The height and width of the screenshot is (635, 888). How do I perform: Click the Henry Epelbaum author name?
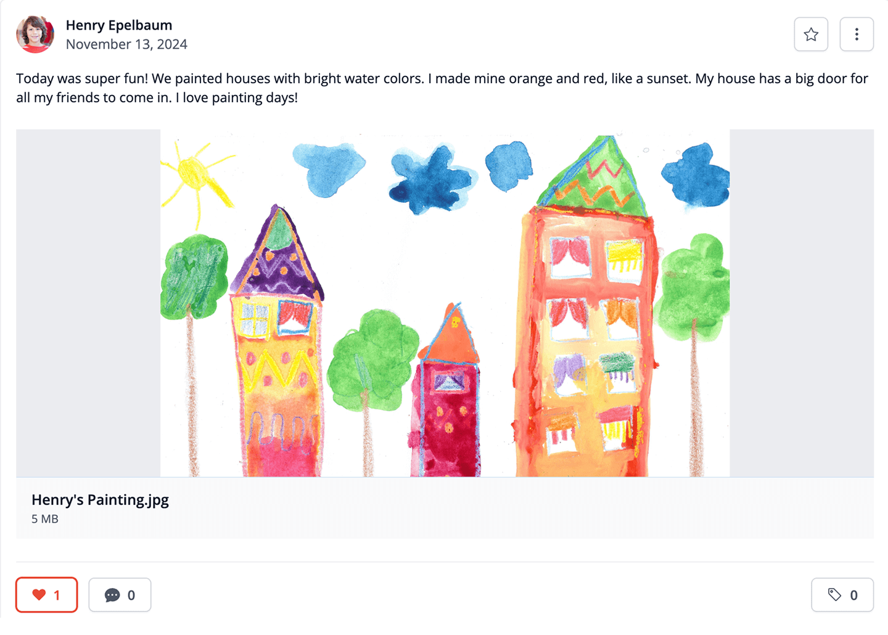[x=119, y=25]
